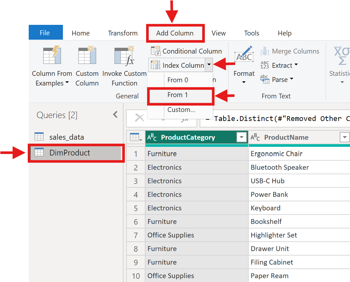This screenshot has height=282, width=350.
Task: Click the Bluetooth Speaker cell
Action: tap(299, 167)
